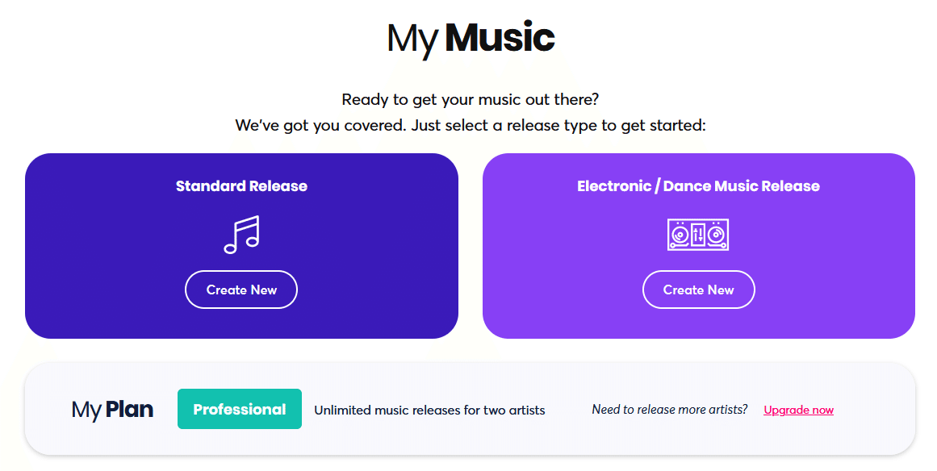Click the My Music page heading
937x471 pixels.
pyautogui.click(x=471, y=38)
